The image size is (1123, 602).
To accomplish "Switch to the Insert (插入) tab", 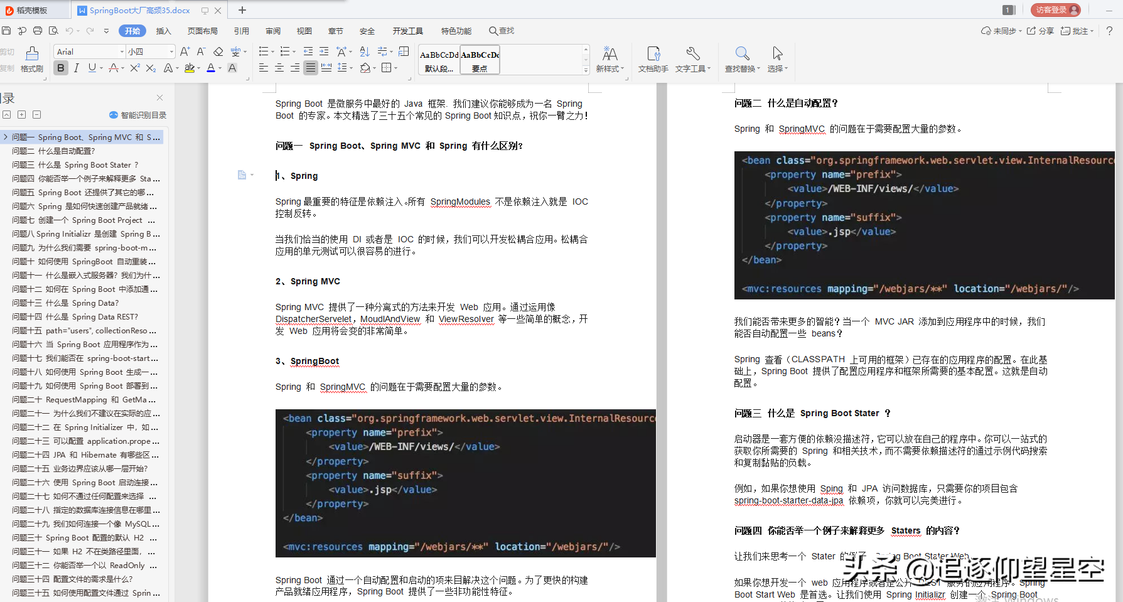I will [x=163, y=31].
